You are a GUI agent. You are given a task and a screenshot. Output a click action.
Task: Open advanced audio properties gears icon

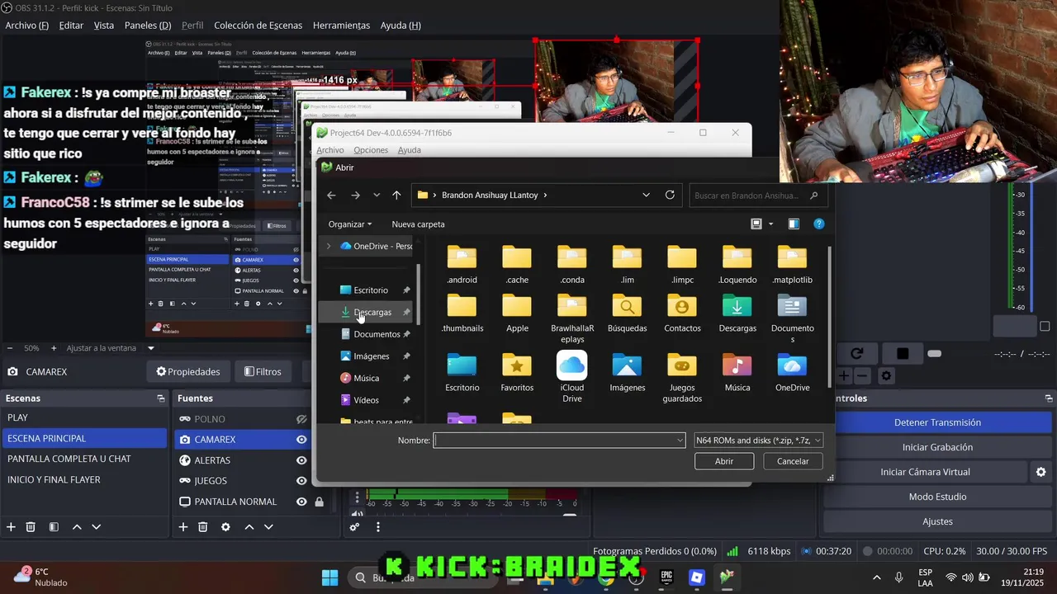coord(355,527)
